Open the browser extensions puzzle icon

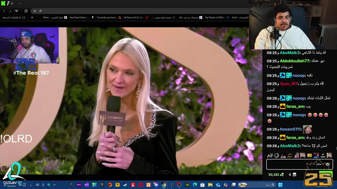[x=26, y=11]
